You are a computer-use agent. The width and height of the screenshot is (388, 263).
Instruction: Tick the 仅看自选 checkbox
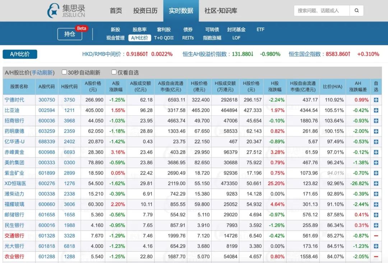pos(114,72)
